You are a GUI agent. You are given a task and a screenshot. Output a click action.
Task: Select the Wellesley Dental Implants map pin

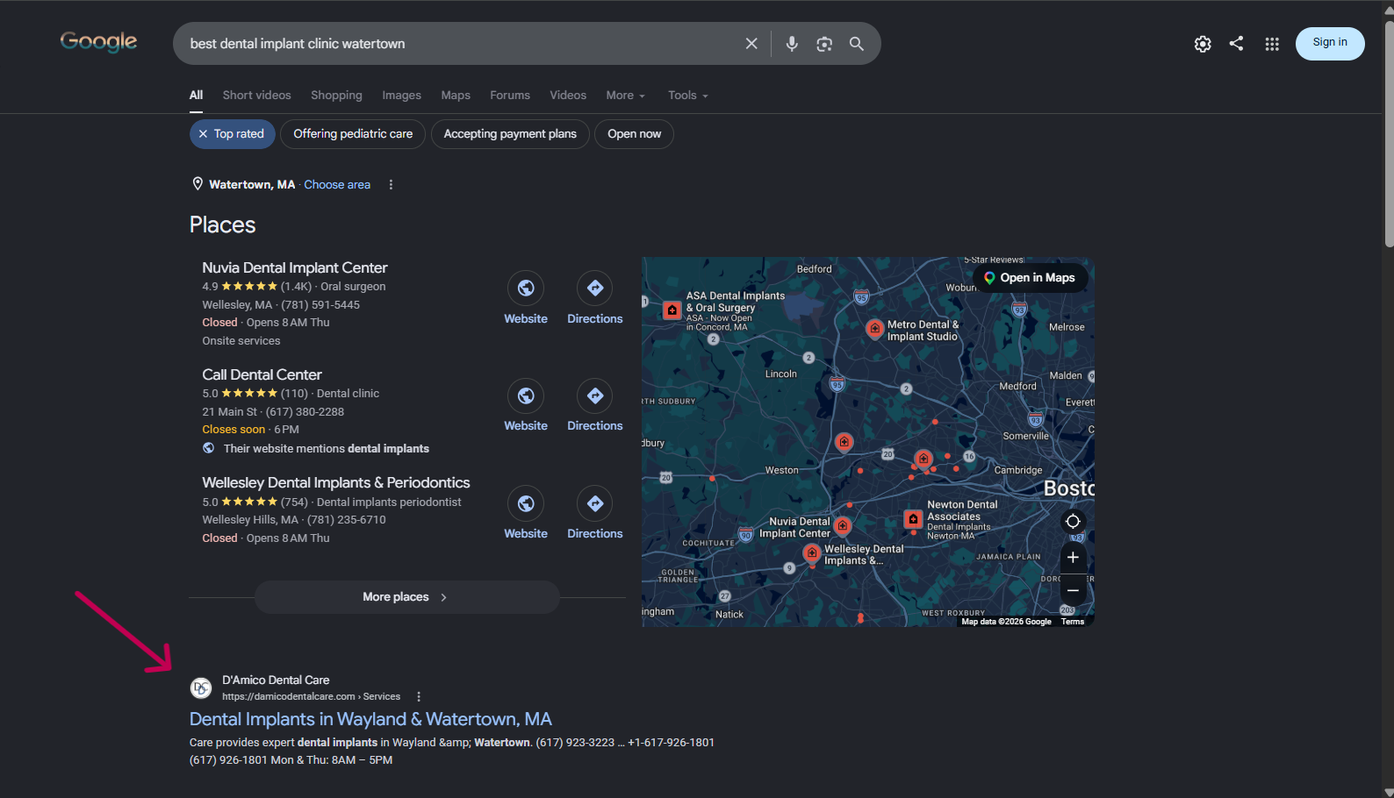click(812, 552)
